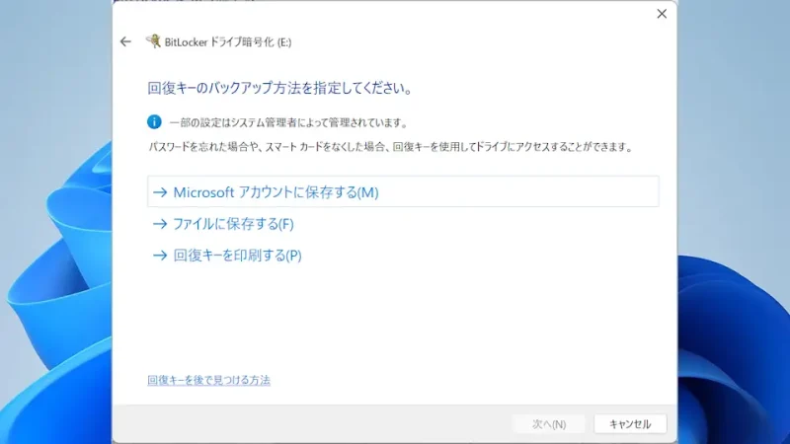Choose 回復キーを印刷する(P)

tap(227, 256)
